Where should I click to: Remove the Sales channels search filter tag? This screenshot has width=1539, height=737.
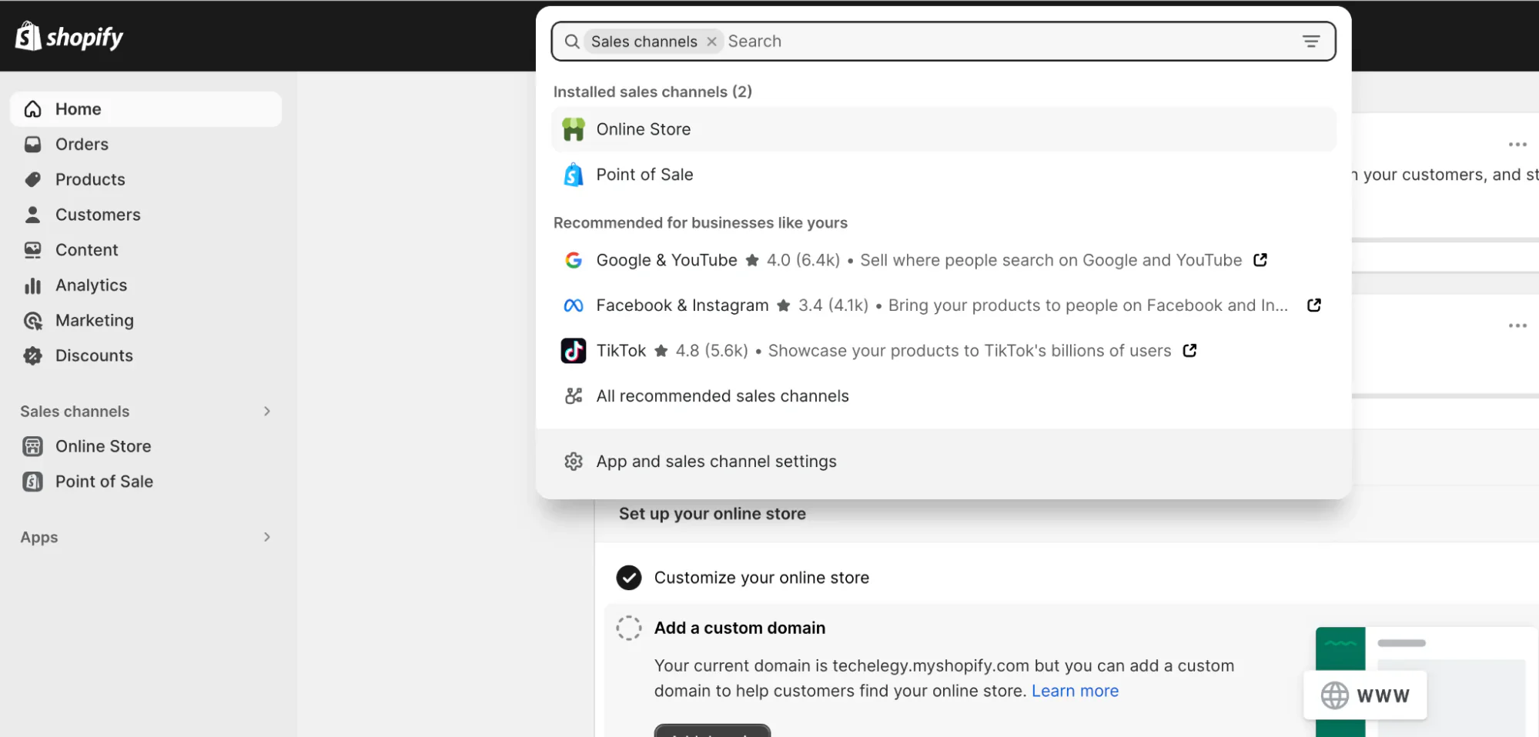[x=711, y=42]
